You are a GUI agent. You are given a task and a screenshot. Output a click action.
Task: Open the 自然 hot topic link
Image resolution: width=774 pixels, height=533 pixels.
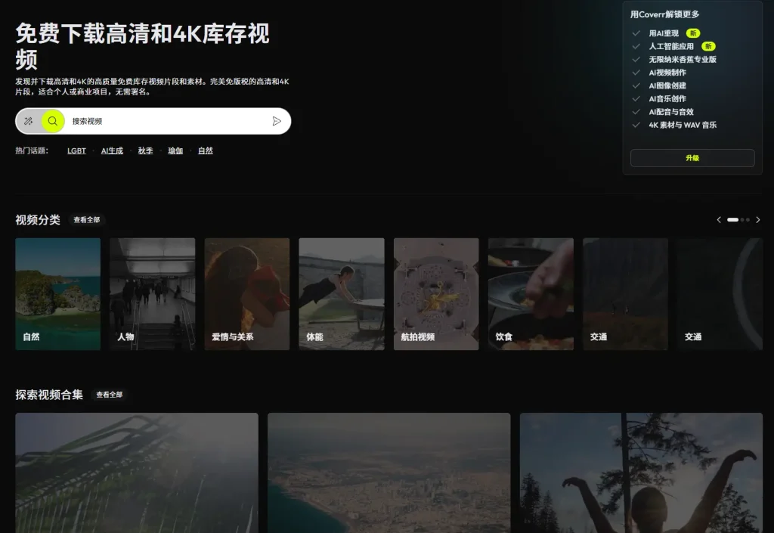pos(206,150)
